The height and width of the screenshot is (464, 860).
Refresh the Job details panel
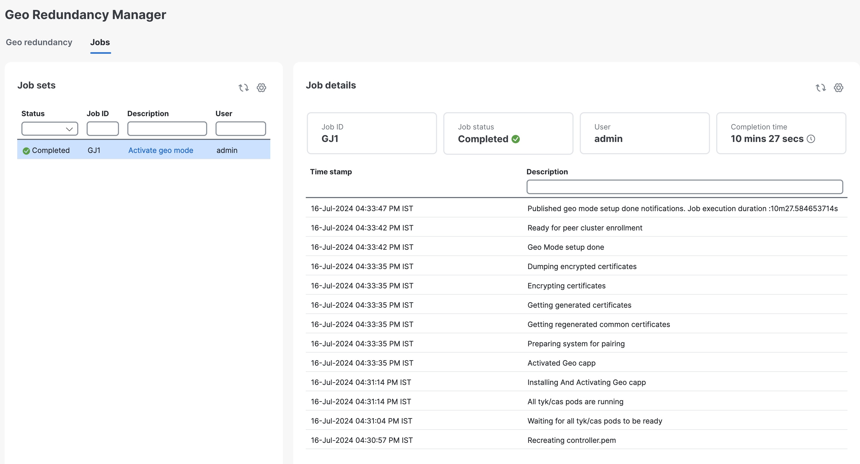click(821, 88)
